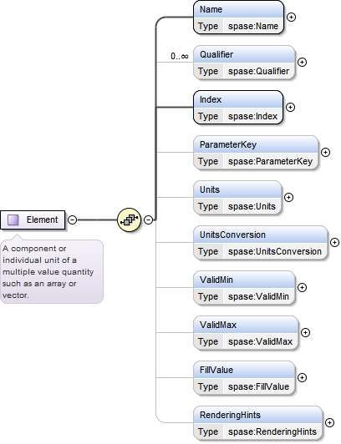Expand the ValidMin node plus icon
Image resolution: width=341 pixels, height=444 pixels.
[x=303, y=287]
